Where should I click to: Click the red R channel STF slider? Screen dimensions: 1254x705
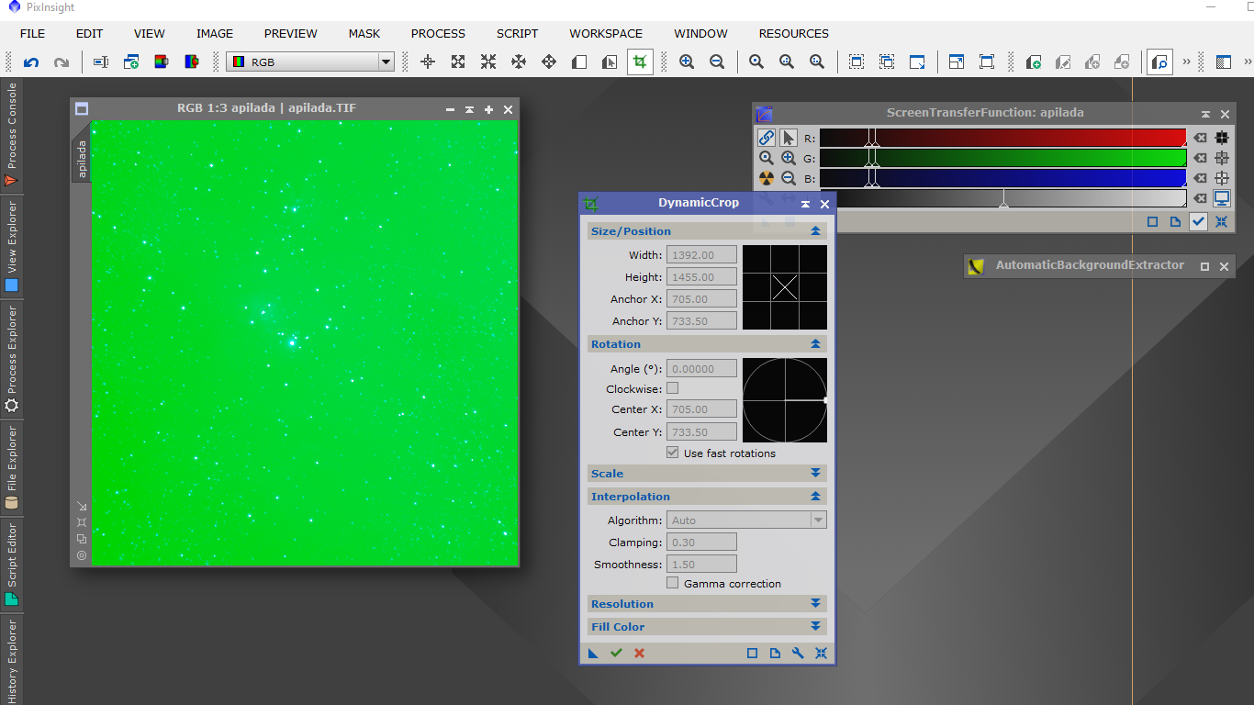click(x=1002, y=138)
